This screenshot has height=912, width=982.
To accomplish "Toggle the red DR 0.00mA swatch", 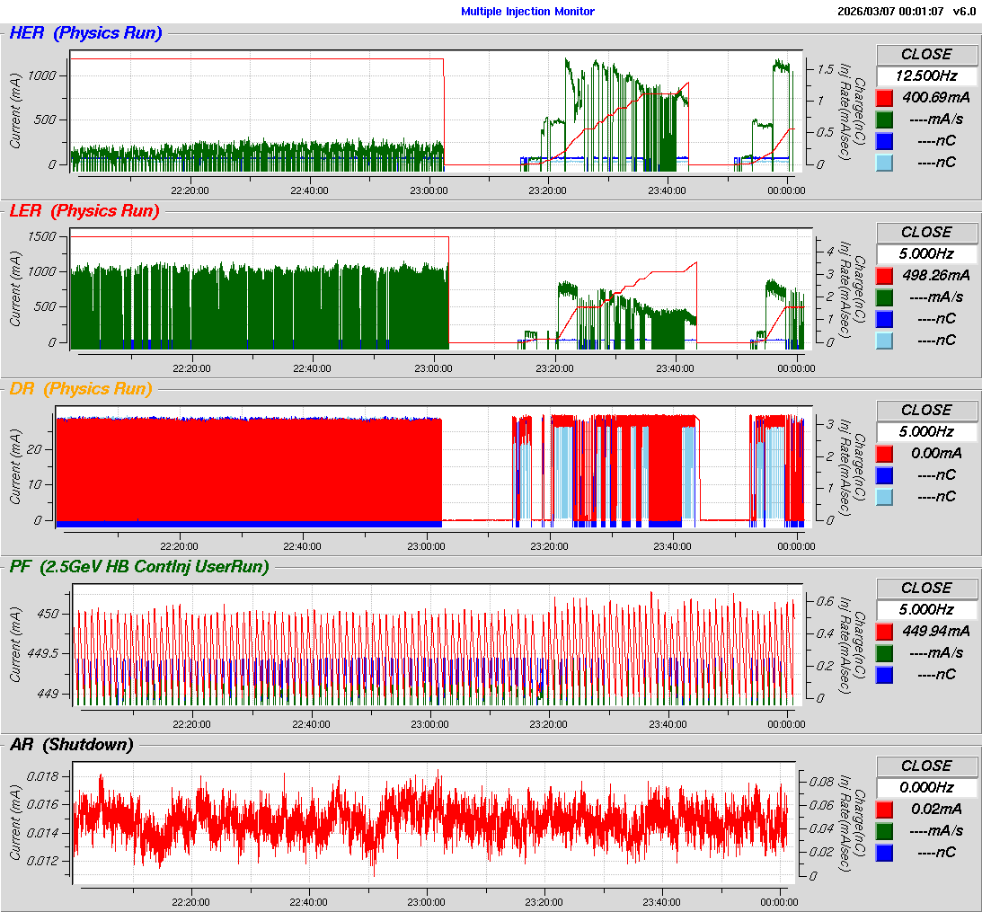I will click(x=884, y=453).
